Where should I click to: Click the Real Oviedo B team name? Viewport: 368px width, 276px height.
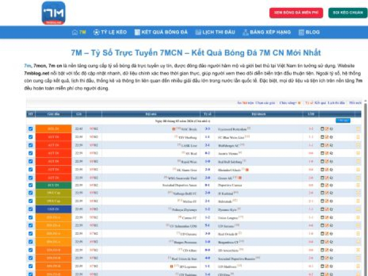pyautogui.click(x=228, y=234)
